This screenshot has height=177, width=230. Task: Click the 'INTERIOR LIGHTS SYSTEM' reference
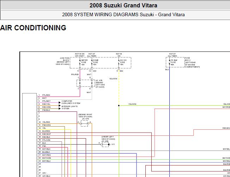pyautogui.click(x=69, y=108)
